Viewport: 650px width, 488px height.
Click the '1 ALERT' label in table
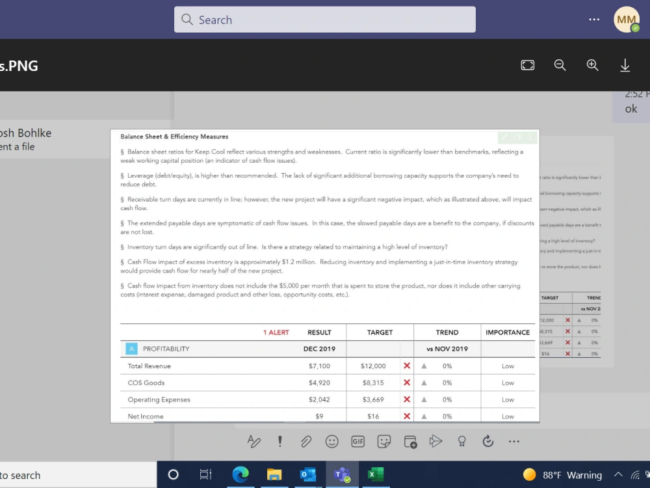pyautogui.click(x=276, y=332)
